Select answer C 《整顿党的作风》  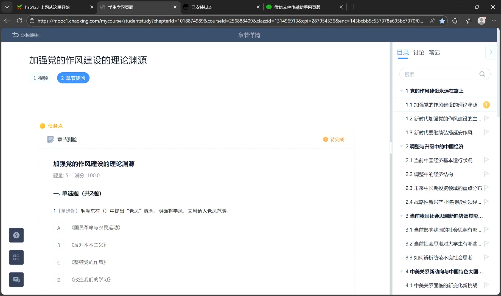[59, 262]
